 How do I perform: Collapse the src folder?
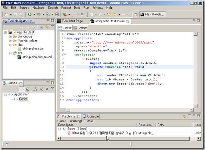pyautogui.click(x=10, y=53)
